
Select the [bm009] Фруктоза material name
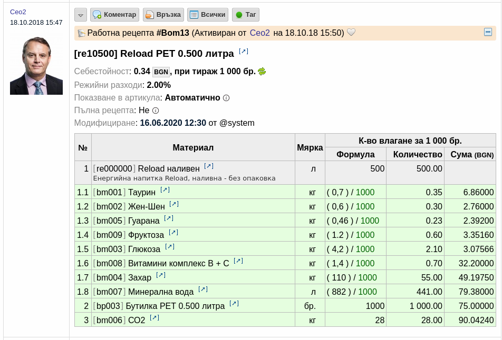(128, 235)
